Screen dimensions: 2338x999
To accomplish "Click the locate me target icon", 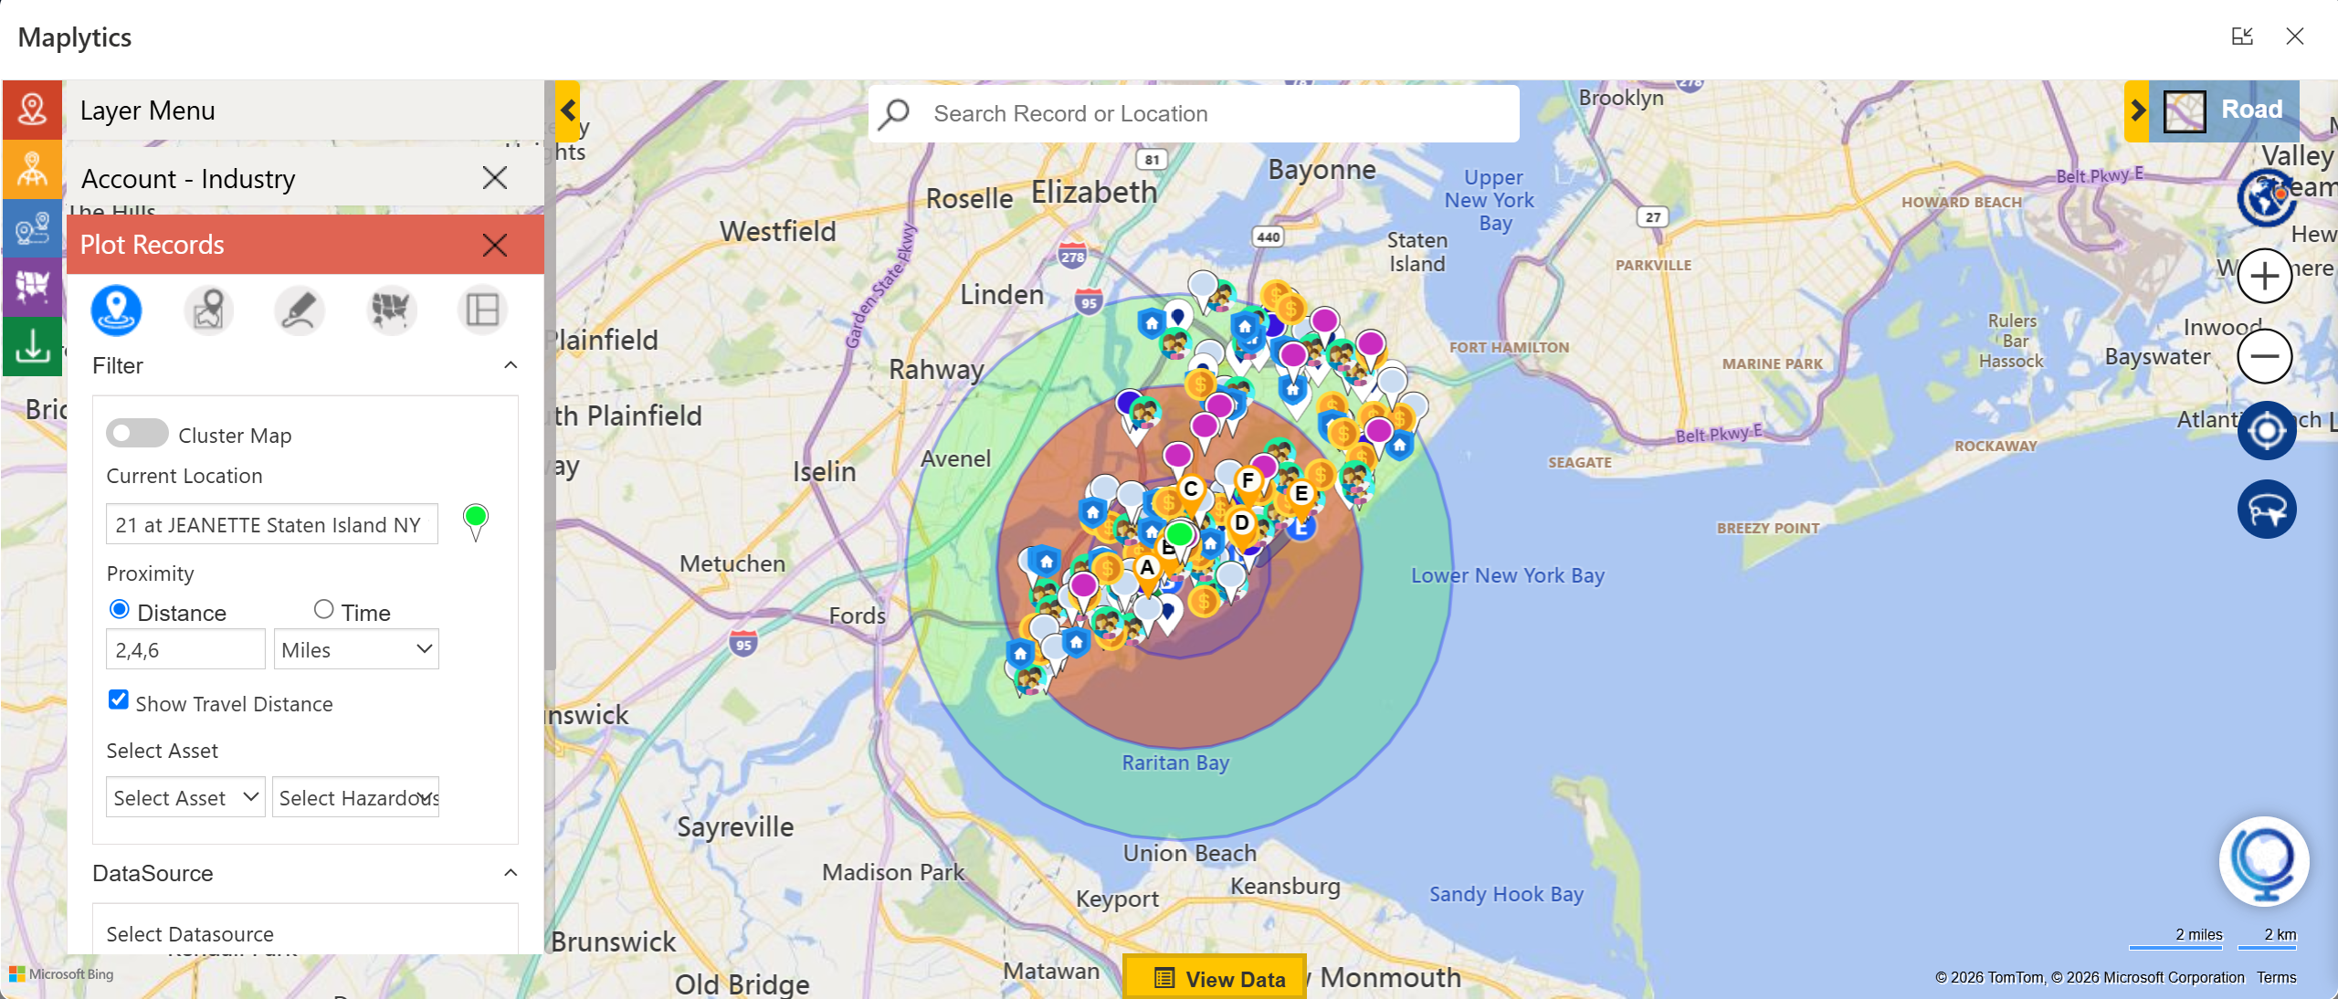I will click(x=2266, y=430).
